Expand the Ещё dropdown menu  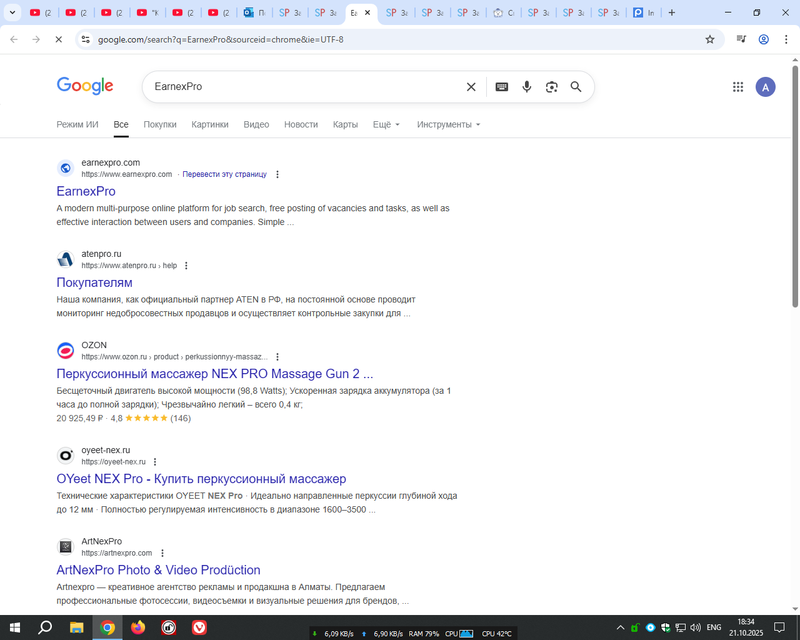386,124
